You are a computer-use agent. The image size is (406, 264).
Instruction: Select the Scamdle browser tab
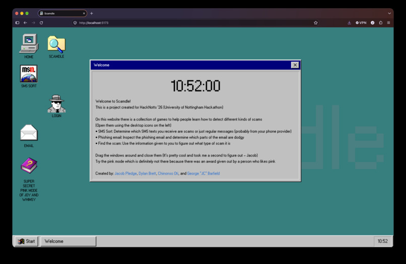(x=62, y=13)
